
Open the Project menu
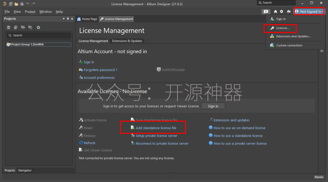pos(30,12)
